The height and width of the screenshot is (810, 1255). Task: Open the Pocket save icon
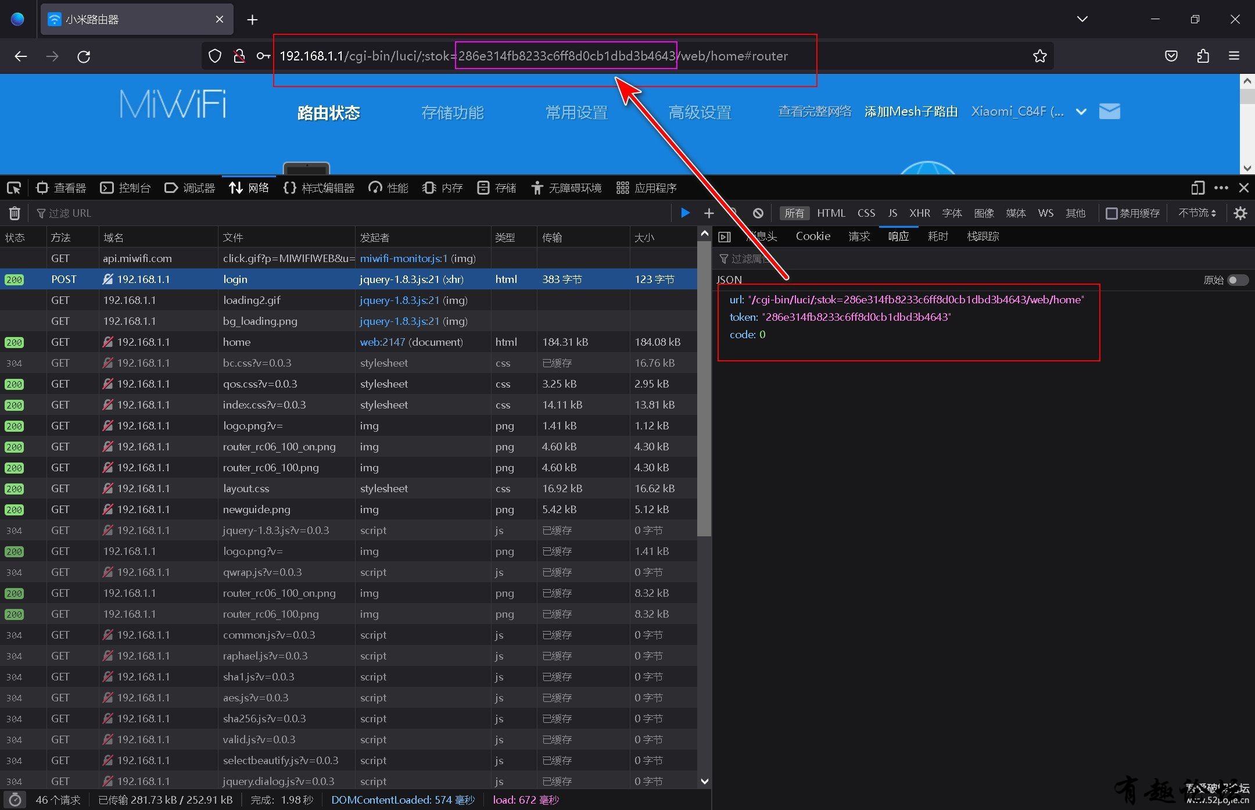click(1171, 56)
